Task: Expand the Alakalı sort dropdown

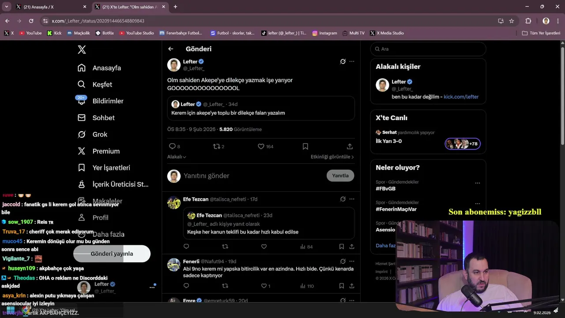Action: [x=177, y=157]
